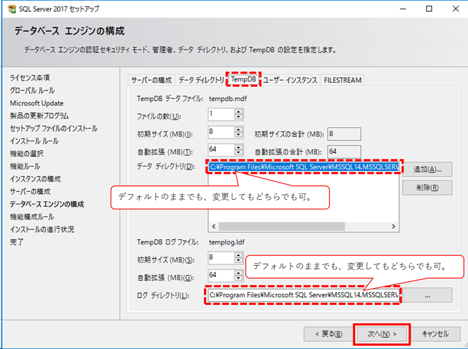The image size is (468, 349).
Task: Open the サーバーの構成 tab
Action: point(151,80)
